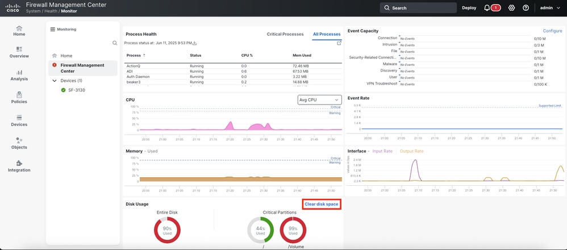567x250 pixels.
Task: Toggle the Output Rate legend
Action: [411, 151]
